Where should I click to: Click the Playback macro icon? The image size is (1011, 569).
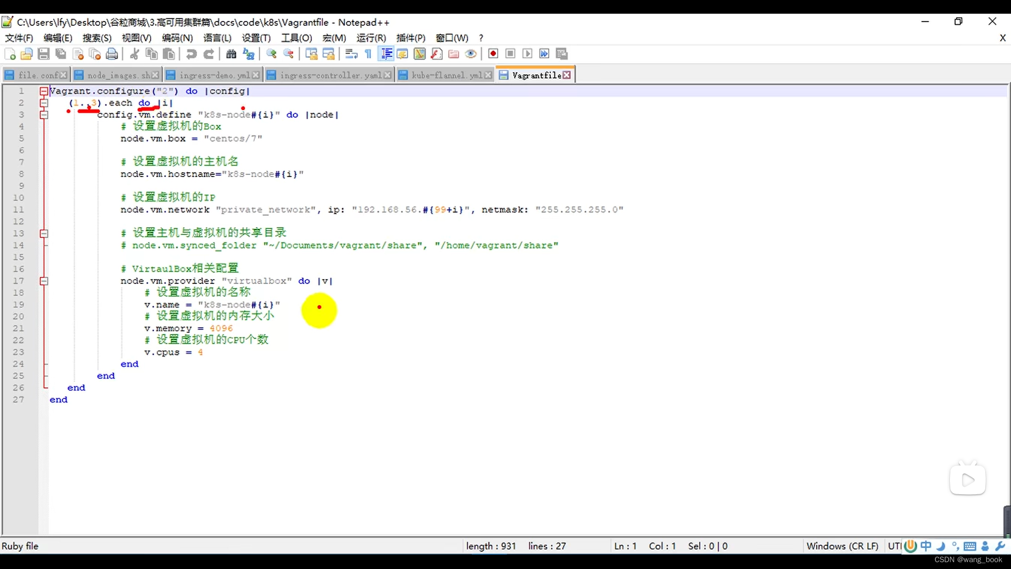pos(527,54)
